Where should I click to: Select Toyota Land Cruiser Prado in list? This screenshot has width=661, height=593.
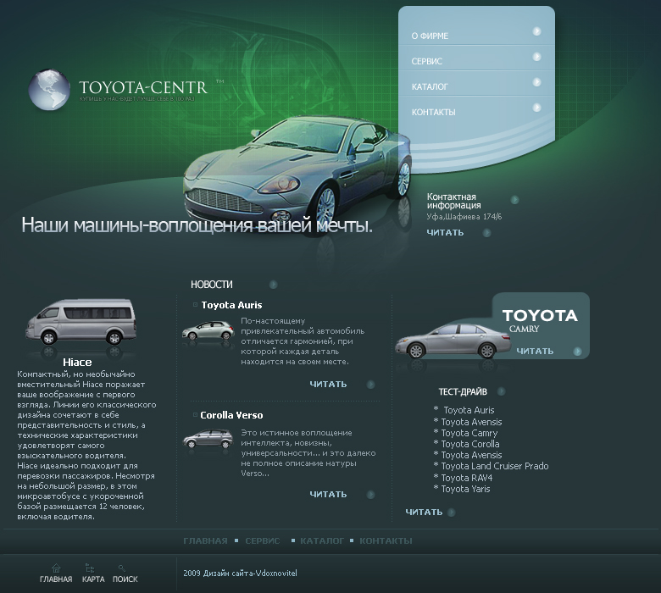[495, 466]
